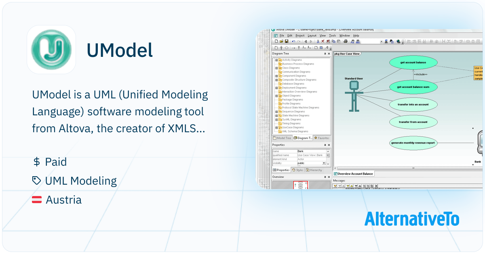The height and width of the screenshot is (254, 485).
Task: Select the Note tool icon
Action: coord(316,48)
